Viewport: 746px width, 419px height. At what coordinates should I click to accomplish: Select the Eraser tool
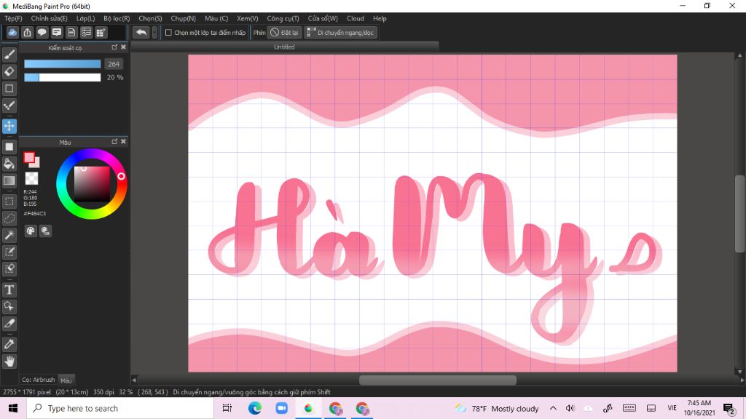(x=9, y=71)
